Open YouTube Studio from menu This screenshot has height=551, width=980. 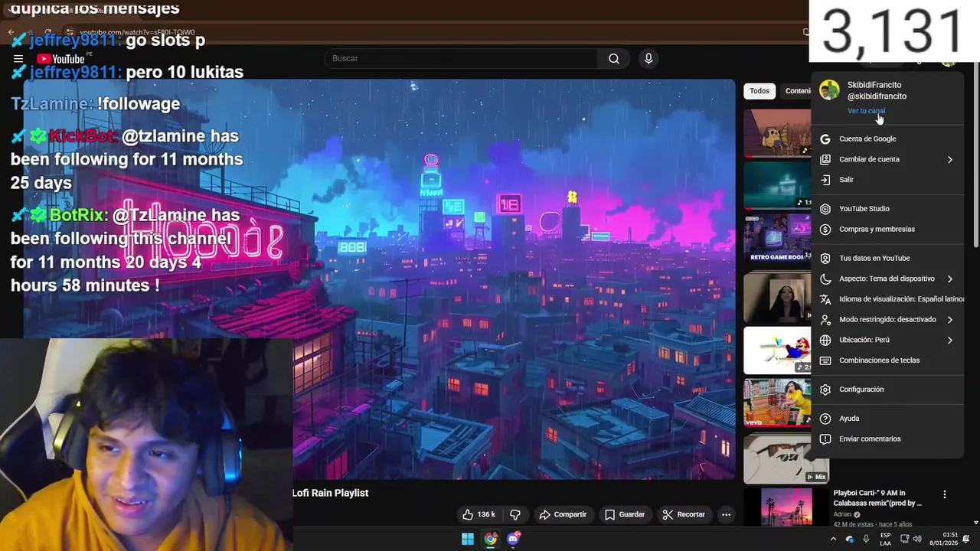click(888, 209)
